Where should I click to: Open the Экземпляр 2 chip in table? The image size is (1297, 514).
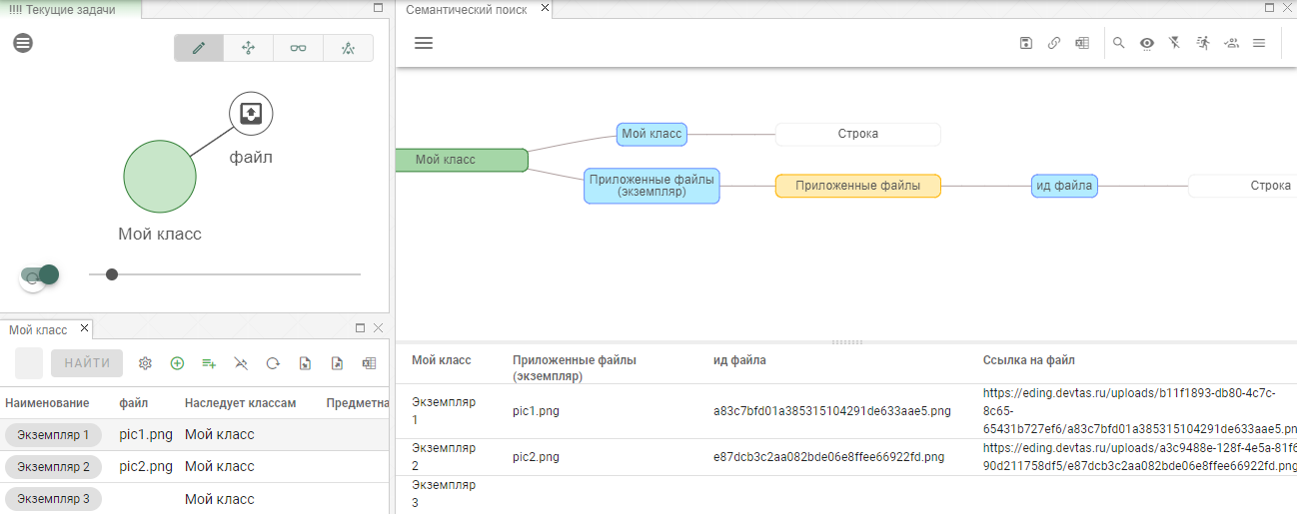tap(53, 467)
